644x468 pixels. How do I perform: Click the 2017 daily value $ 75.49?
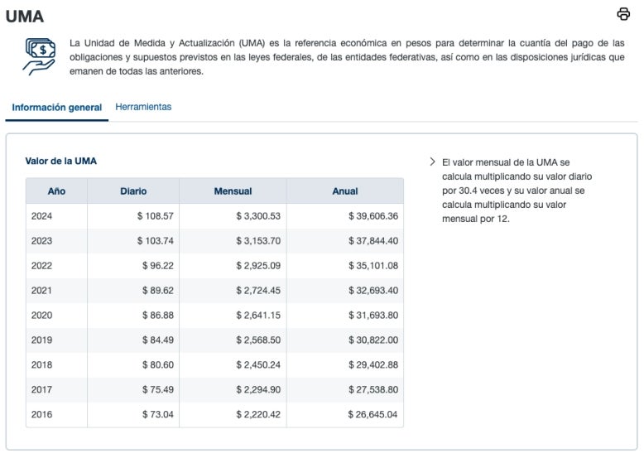tap(158, 390)
